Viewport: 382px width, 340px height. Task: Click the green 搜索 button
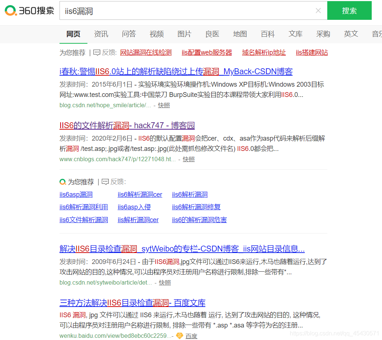click(349, 11)
